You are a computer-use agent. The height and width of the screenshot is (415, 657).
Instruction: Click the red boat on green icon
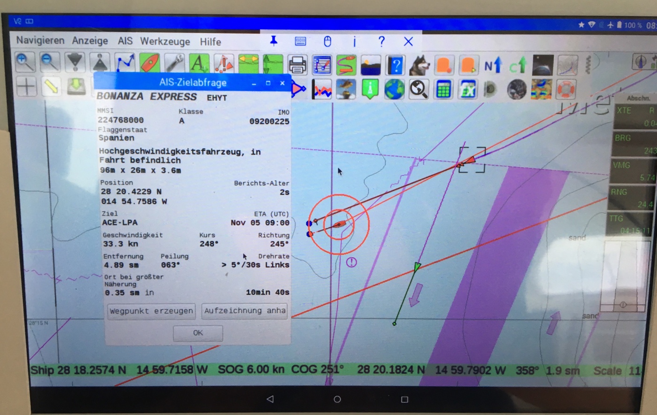tap(150, 63)
